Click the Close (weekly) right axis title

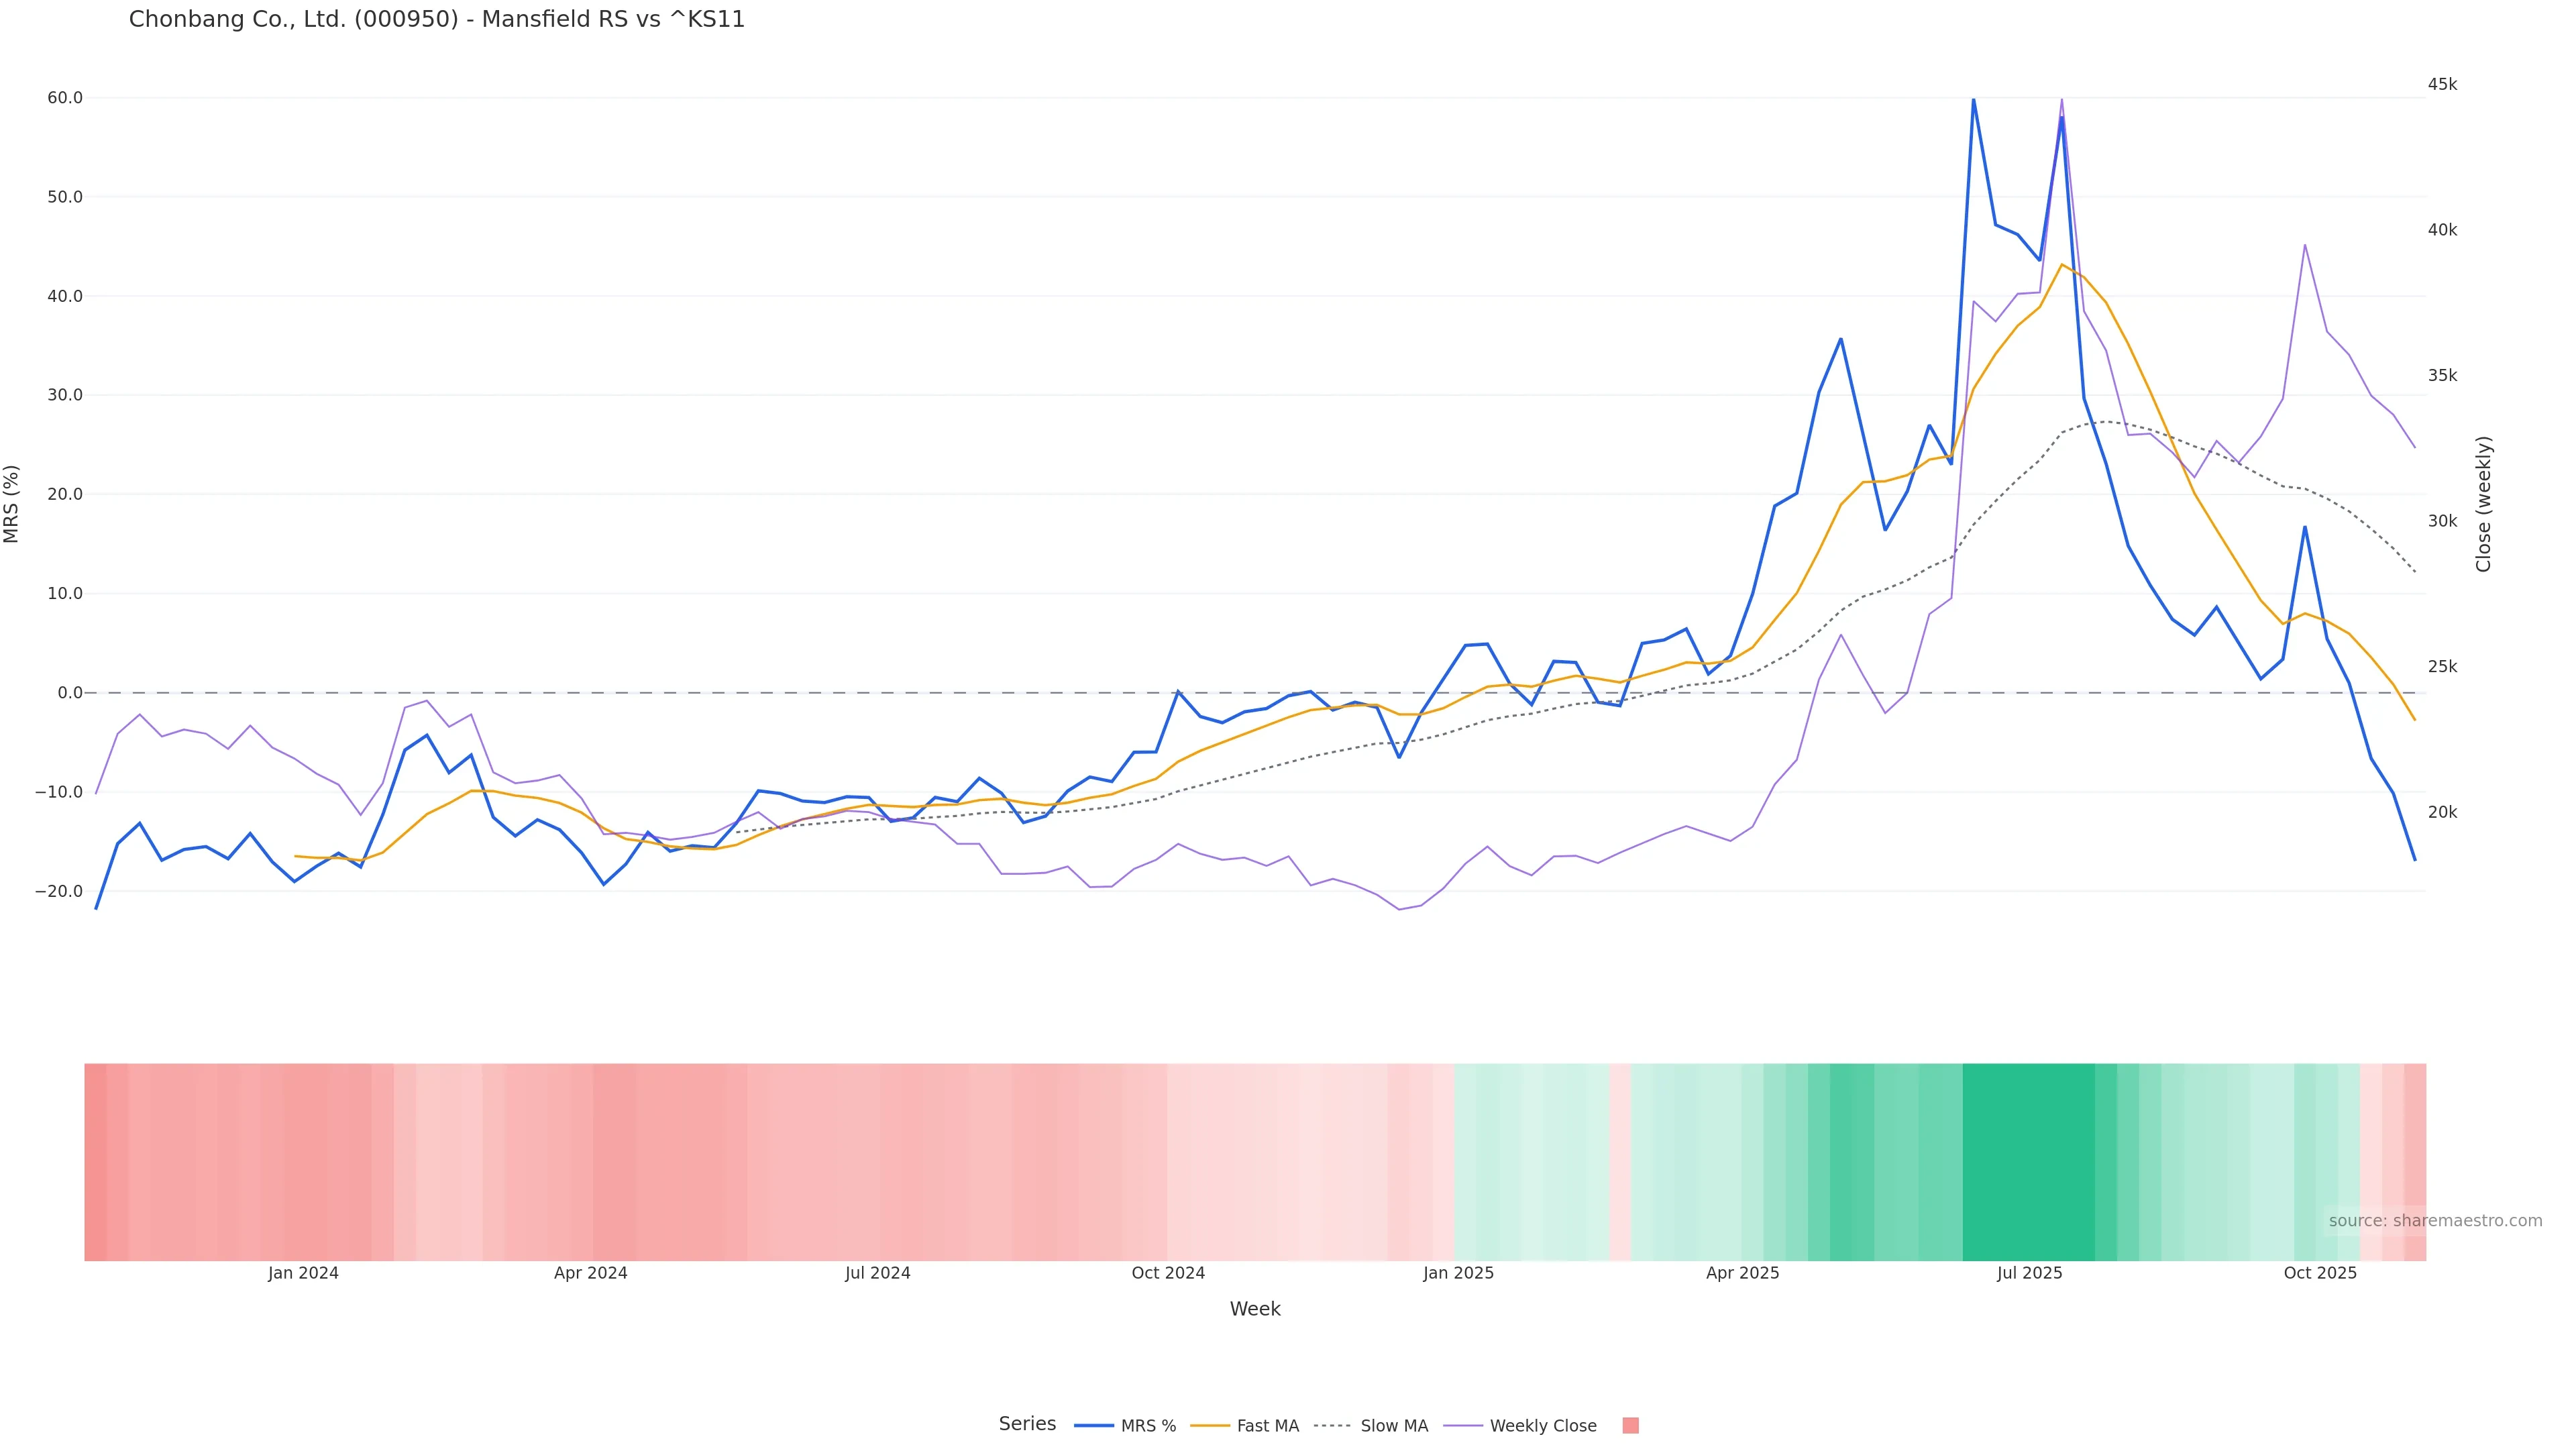(2484, 504)
